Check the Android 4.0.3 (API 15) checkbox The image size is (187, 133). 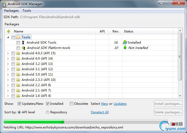(13, 53)
